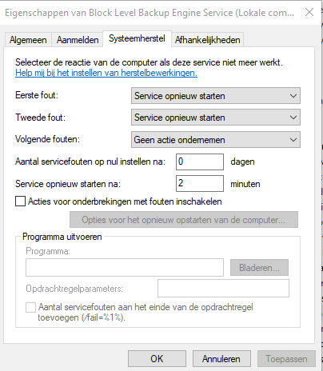Viewport: 323px width, 371px height.
Task: Click the Programma path field
Action: [x=125, y=267]
